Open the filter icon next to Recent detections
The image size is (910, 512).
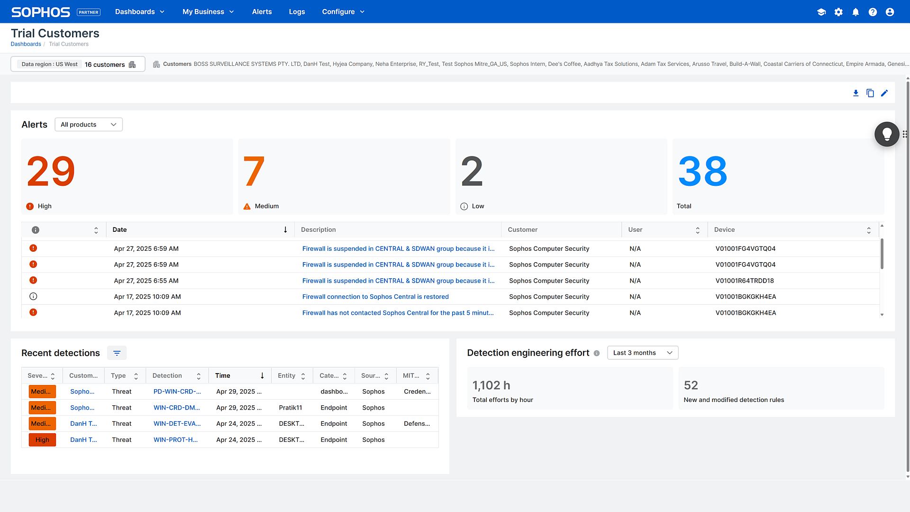coord(117,353)
